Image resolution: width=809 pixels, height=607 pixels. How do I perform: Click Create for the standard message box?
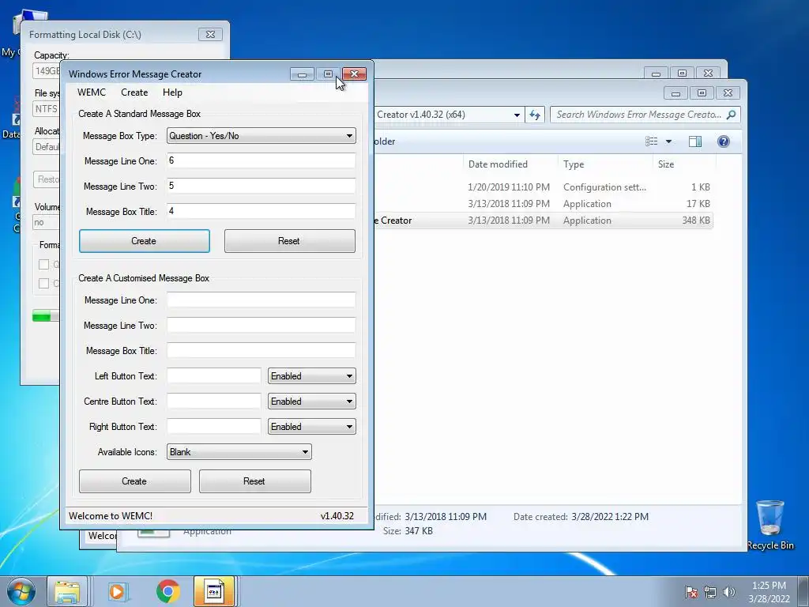coord(144,241)
